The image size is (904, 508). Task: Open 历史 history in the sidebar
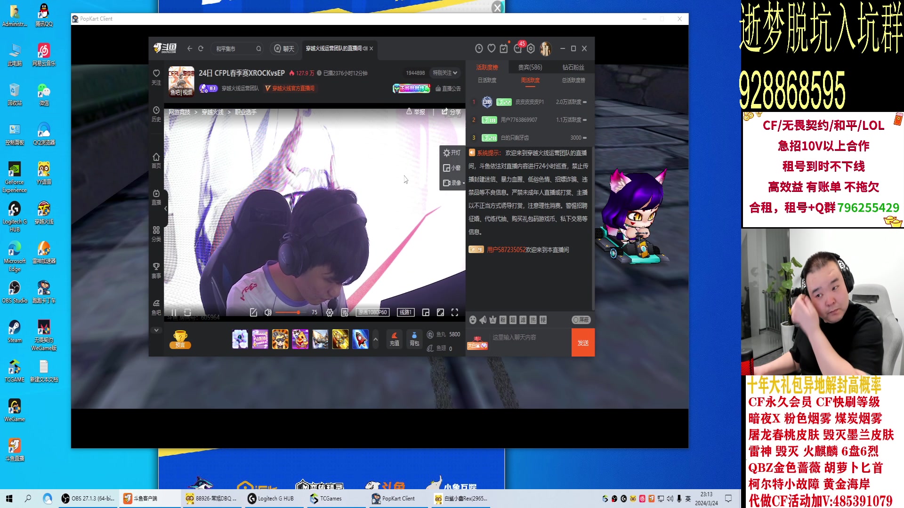pyautogui.click(x=156, y=114)
